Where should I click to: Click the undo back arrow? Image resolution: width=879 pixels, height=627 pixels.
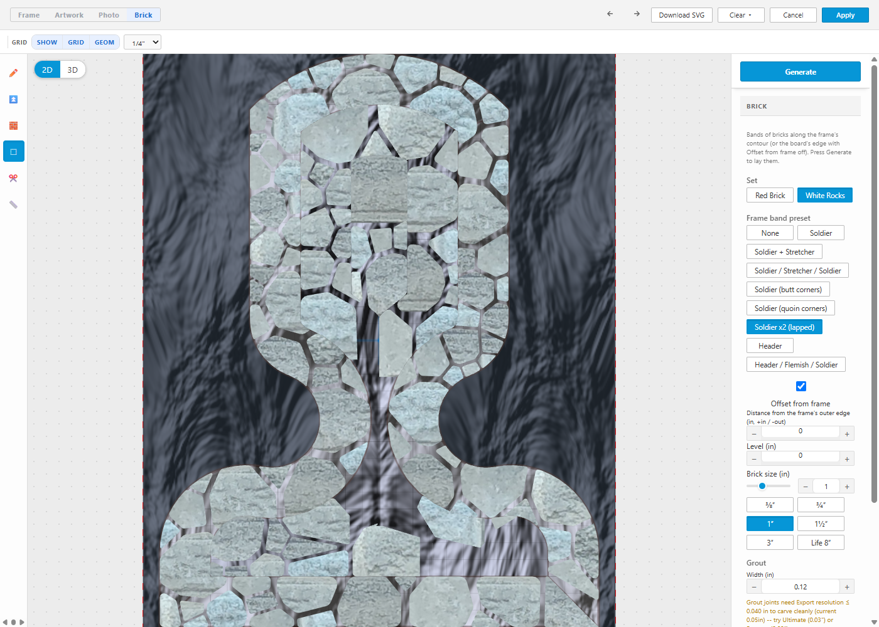point(610,14)
